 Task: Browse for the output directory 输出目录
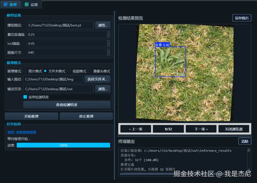(x=103, y=89)
